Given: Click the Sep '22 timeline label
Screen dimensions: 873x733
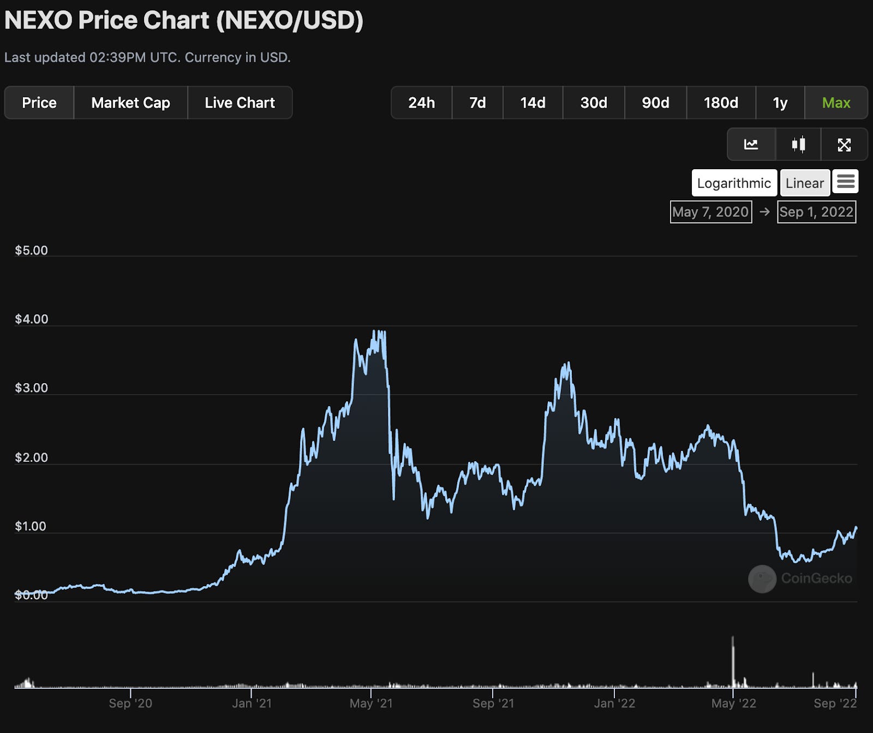Looking at the screenshot, I should click(x=835, y=703).
